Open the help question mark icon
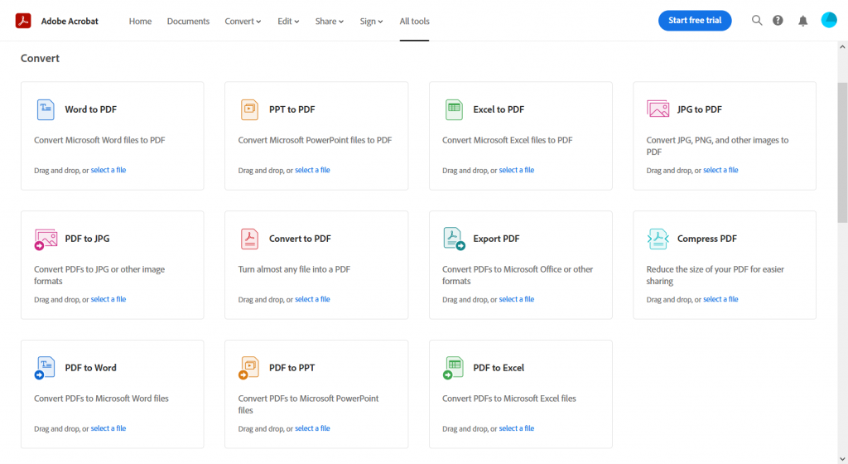 point(778,21)
